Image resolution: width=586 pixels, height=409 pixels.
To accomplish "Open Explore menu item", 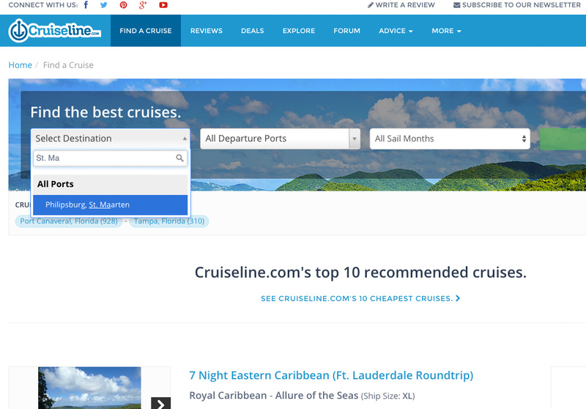I will (x=299, y=31).
